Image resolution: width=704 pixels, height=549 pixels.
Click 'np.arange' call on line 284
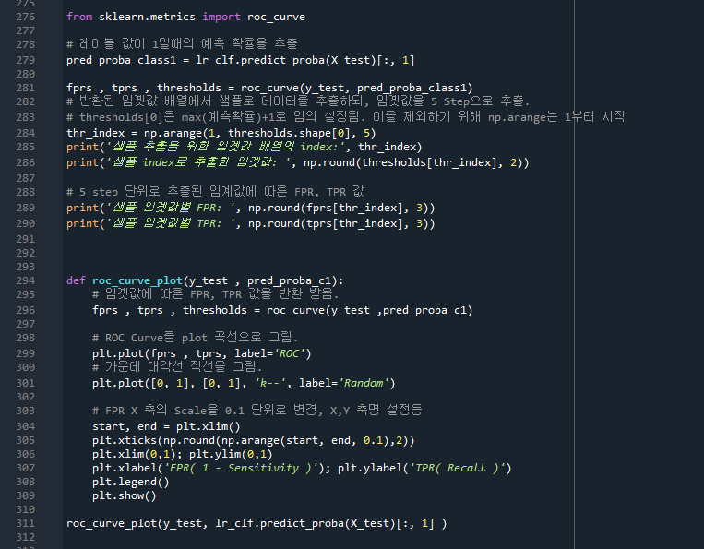point(173,133)
